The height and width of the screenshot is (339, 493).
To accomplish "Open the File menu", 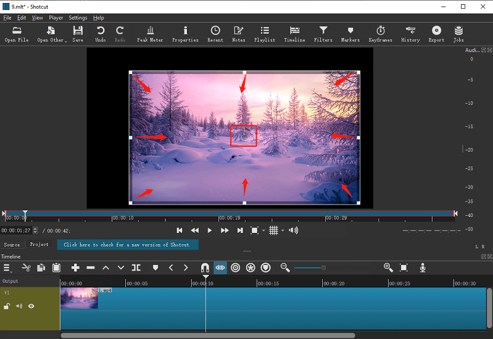I will pos(7,18).
